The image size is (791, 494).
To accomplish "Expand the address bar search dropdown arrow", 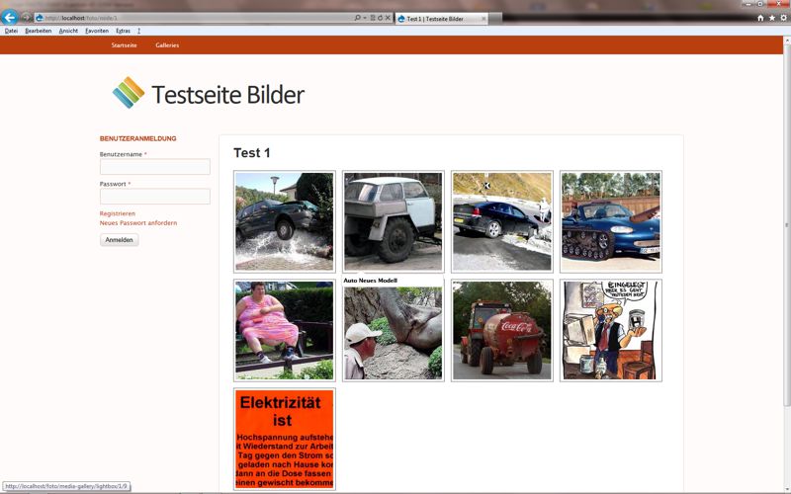I will 364,18.
